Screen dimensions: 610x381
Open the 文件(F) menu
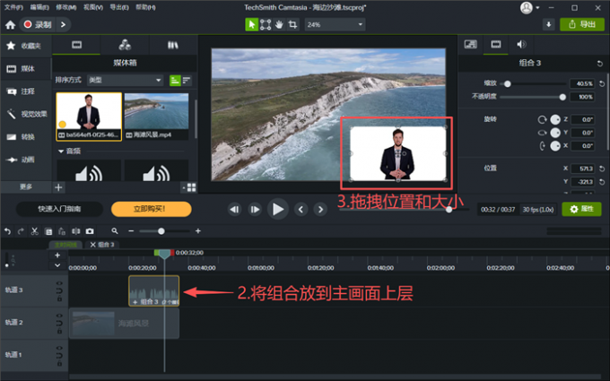click(13, 7)
